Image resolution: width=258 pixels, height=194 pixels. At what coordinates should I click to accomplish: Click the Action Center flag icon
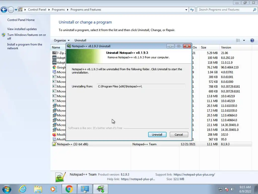coord(227,189)
